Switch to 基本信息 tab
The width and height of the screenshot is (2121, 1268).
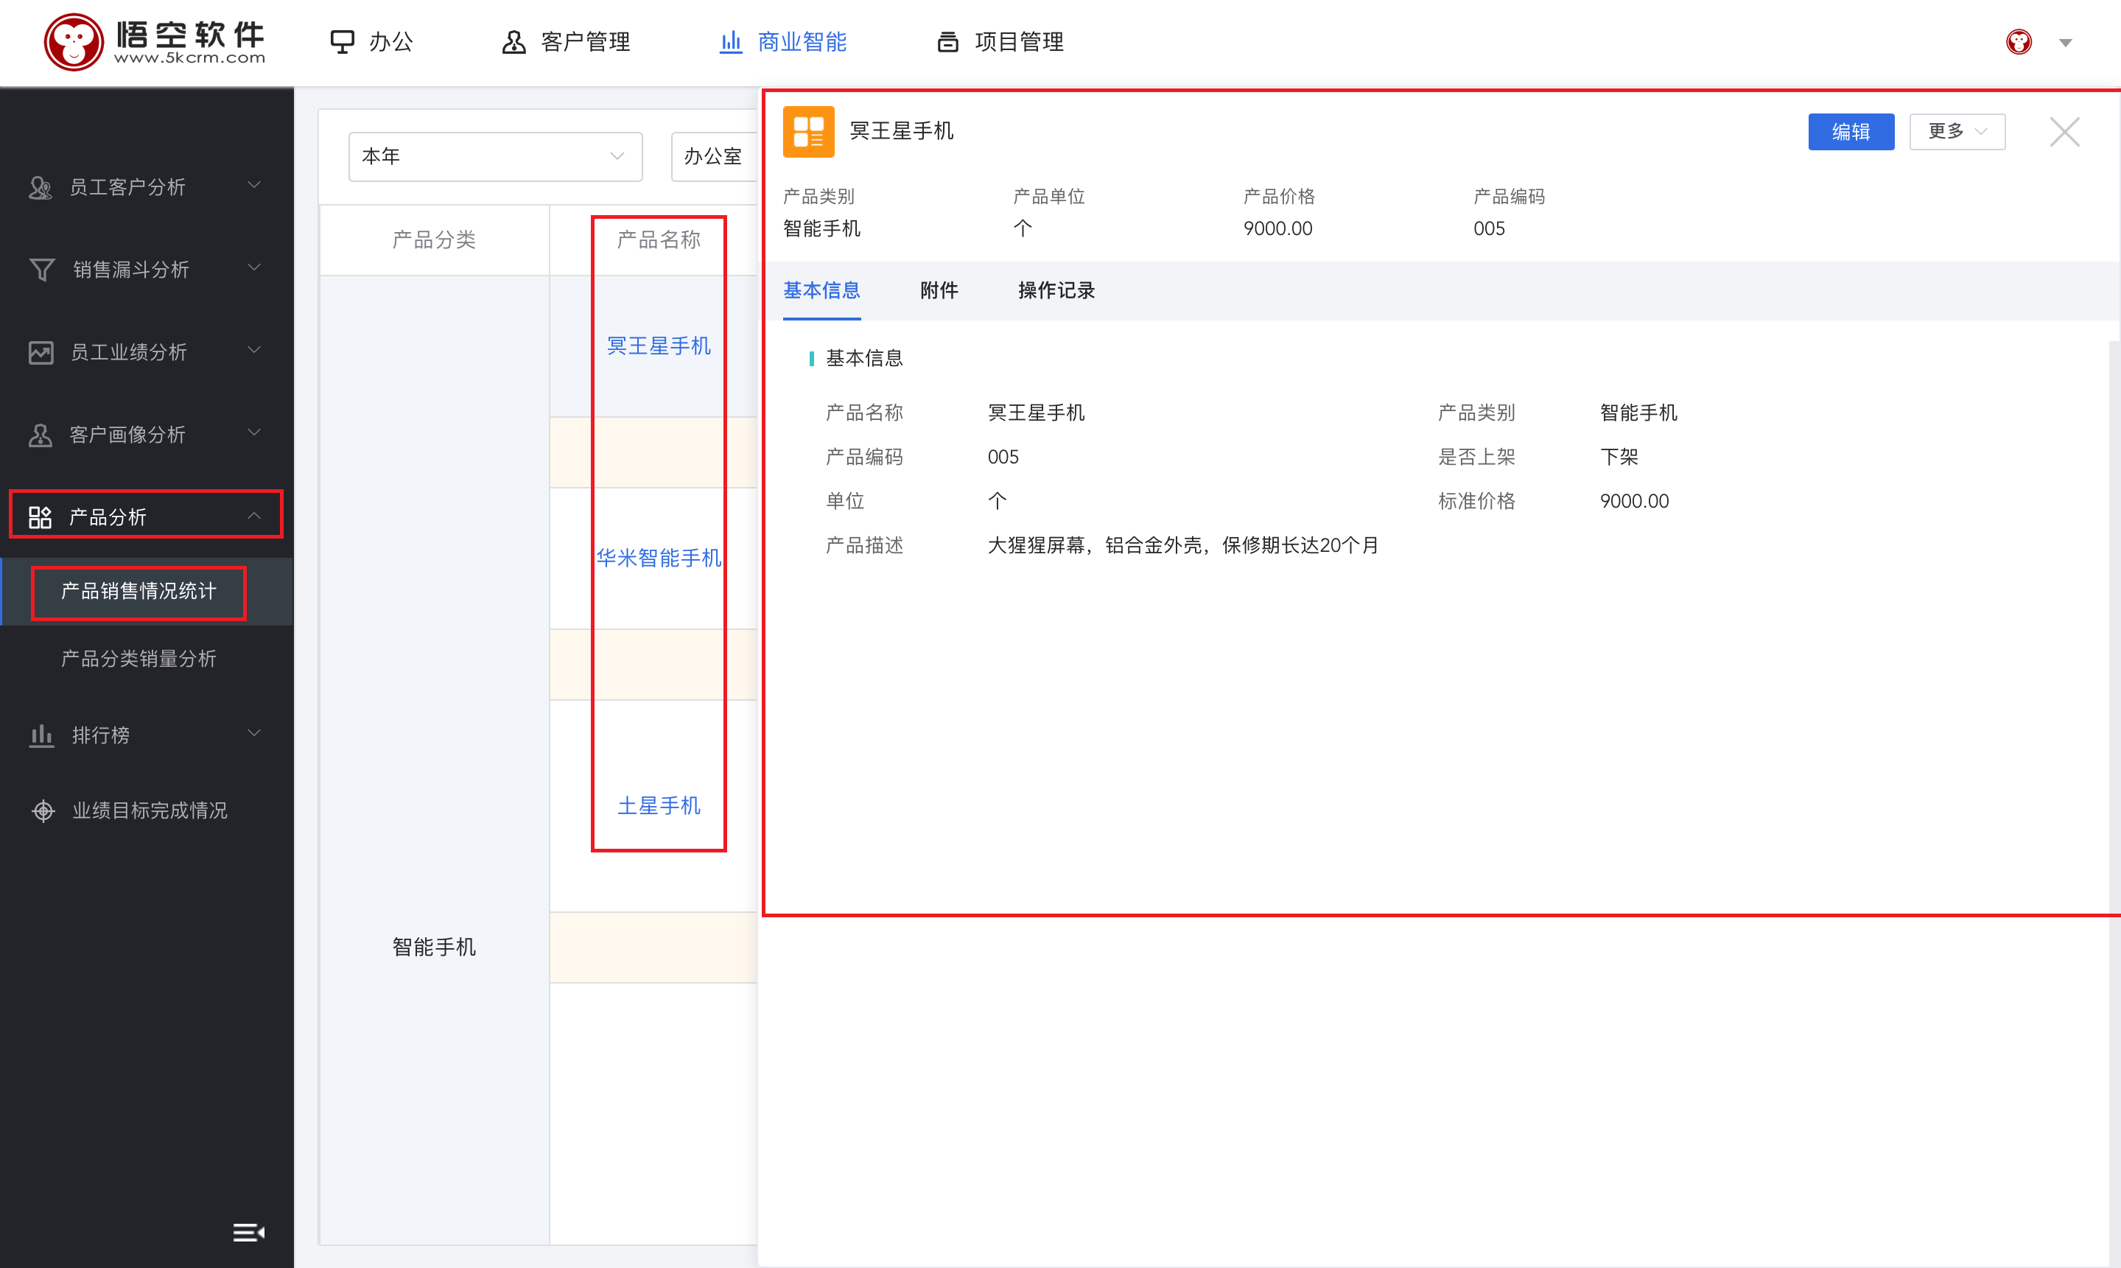(821, 290)
